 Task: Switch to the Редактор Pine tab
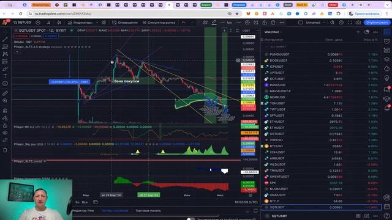pyautogui.click(x=83, y=211)
